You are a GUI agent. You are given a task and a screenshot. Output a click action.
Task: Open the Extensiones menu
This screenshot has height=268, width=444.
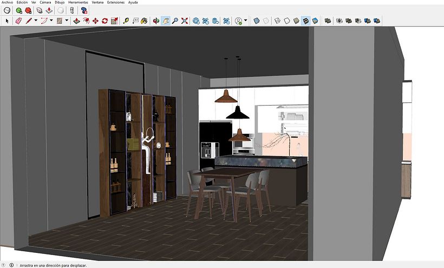click(x=116, y=2)
